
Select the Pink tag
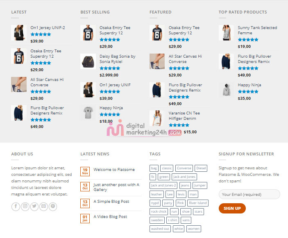point(181,203)
